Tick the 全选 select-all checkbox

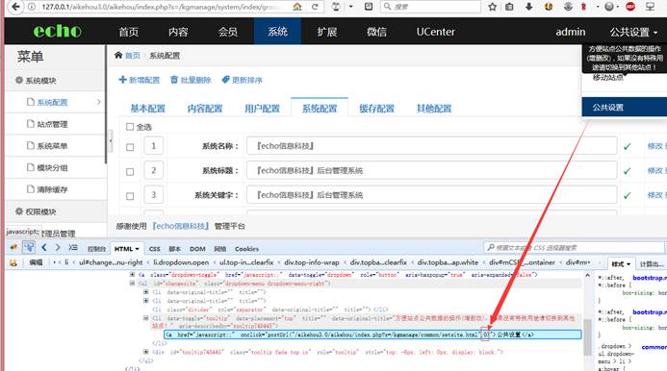(x=130, y=127)
